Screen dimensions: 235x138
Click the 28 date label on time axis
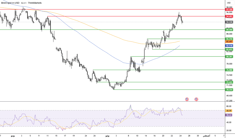[189, 136]
